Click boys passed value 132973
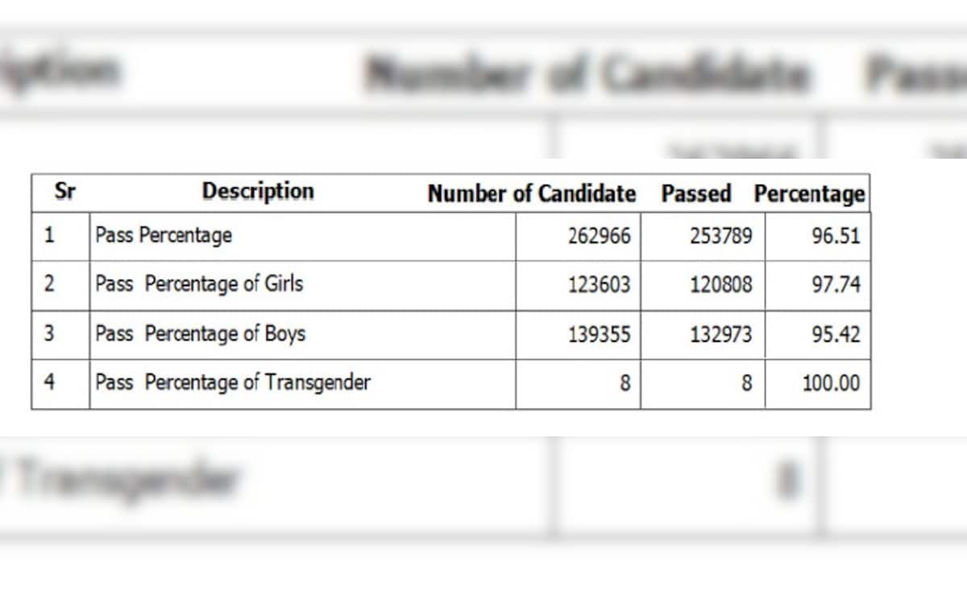The height and width of the screenshot is (595, 967). point(720,335)
